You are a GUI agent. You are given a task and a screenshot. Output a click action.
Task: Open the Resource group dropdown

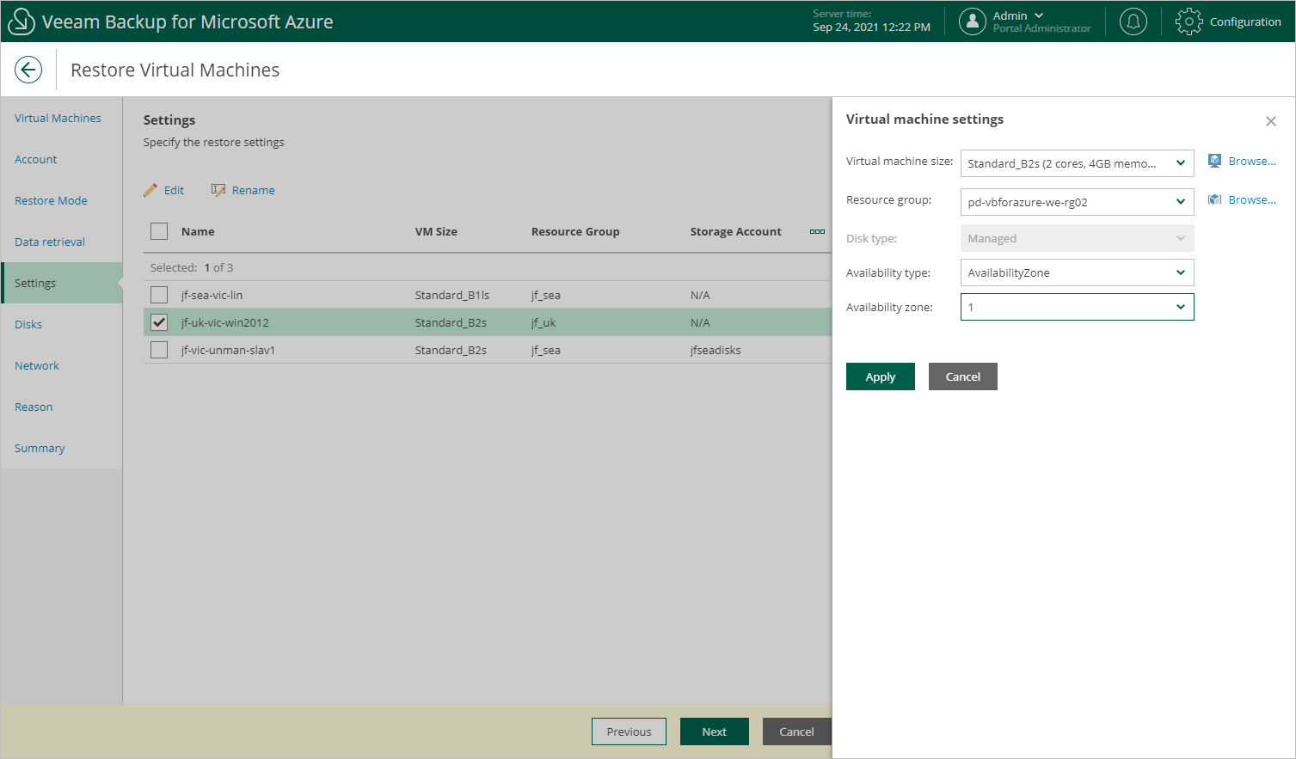coord(1077,202)
